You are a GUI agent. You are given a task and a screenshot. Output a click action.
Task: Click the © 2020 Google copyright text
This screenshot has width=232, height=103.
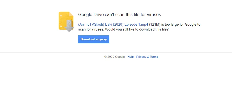click(114, 57)
